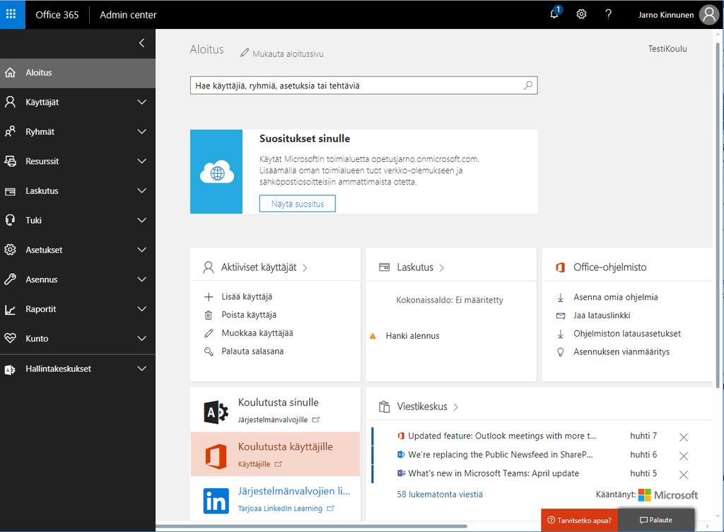This screenshot has height=532, width=724.
Task: Click the Näytä suositus button
Action: point(298,204)
